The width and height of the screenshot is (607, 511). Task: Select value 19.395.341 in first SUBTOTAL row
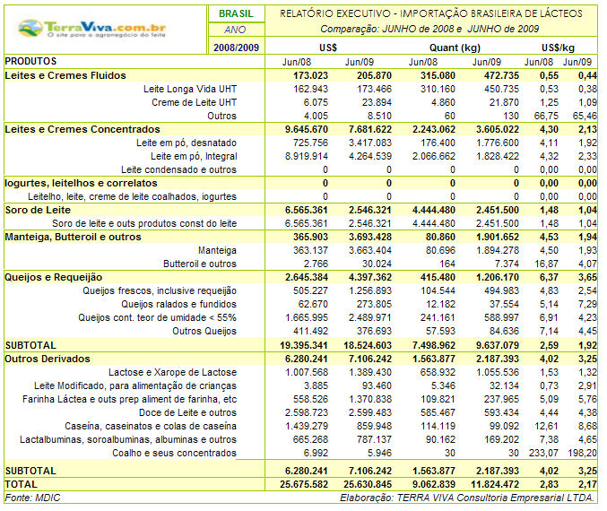(303, 345)
